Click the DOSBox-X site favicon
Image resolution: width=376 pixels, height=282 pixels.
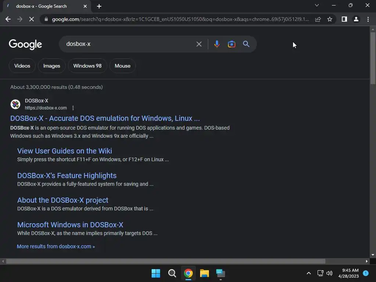[15, 104]
